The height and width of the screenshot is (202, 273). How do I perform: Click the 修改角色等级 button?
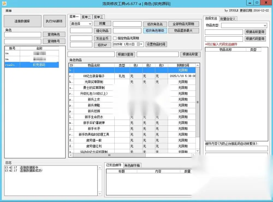click(155, 31)
